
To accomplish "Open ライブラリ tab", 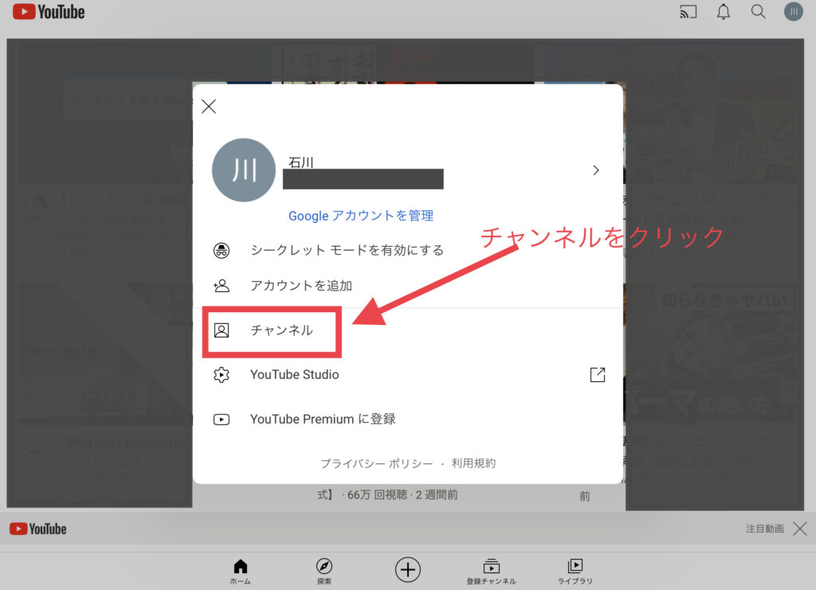I will click(575, 572).
